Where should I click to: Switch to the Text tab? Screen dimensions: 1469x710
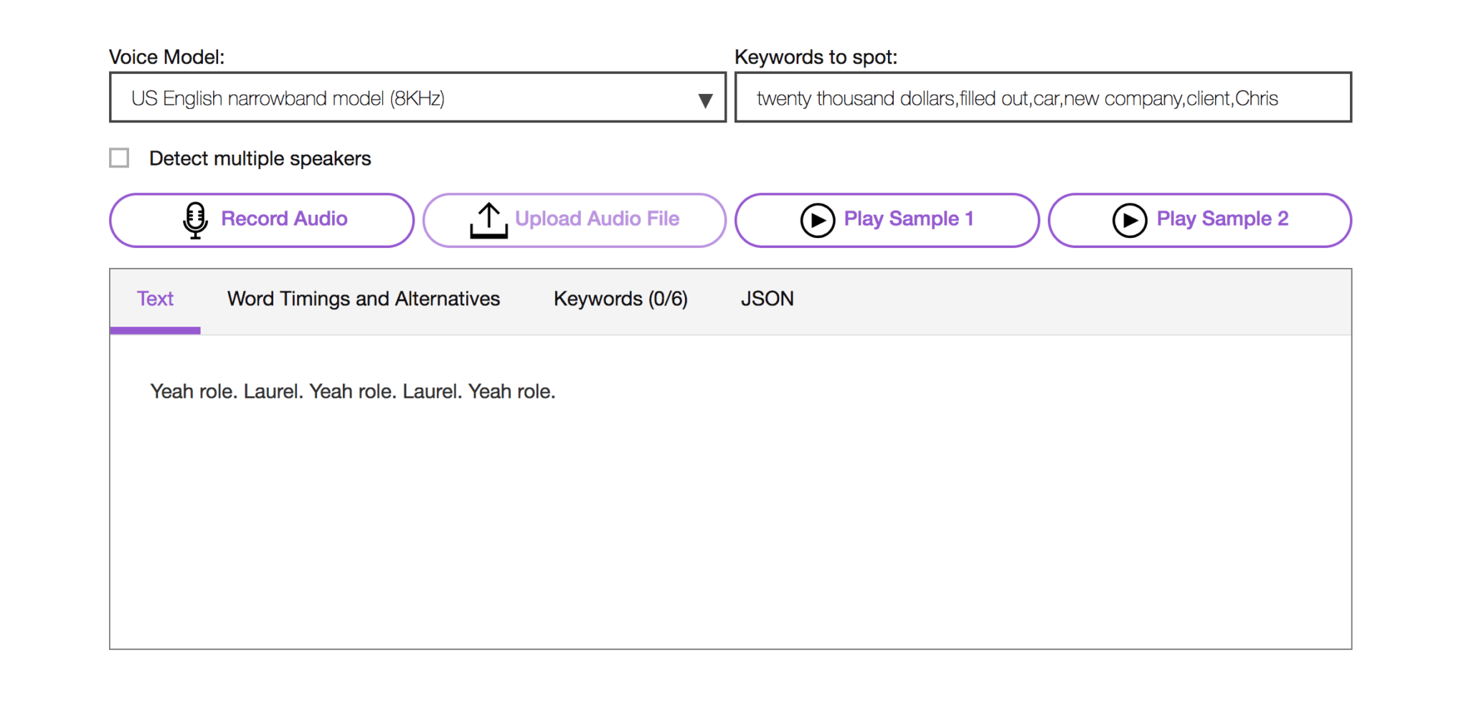coord(155,299)
